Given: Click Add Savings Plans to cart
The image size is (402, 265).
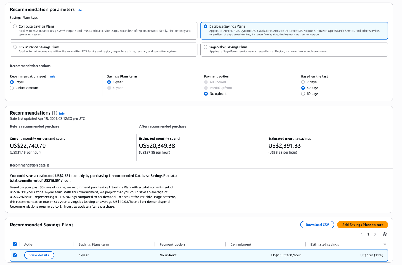Looking at the screenshot, I should point(362,225).
